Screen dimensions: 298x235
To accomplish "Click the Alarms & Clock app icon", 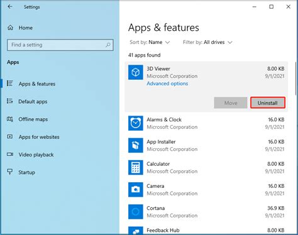I will (136, 123).
